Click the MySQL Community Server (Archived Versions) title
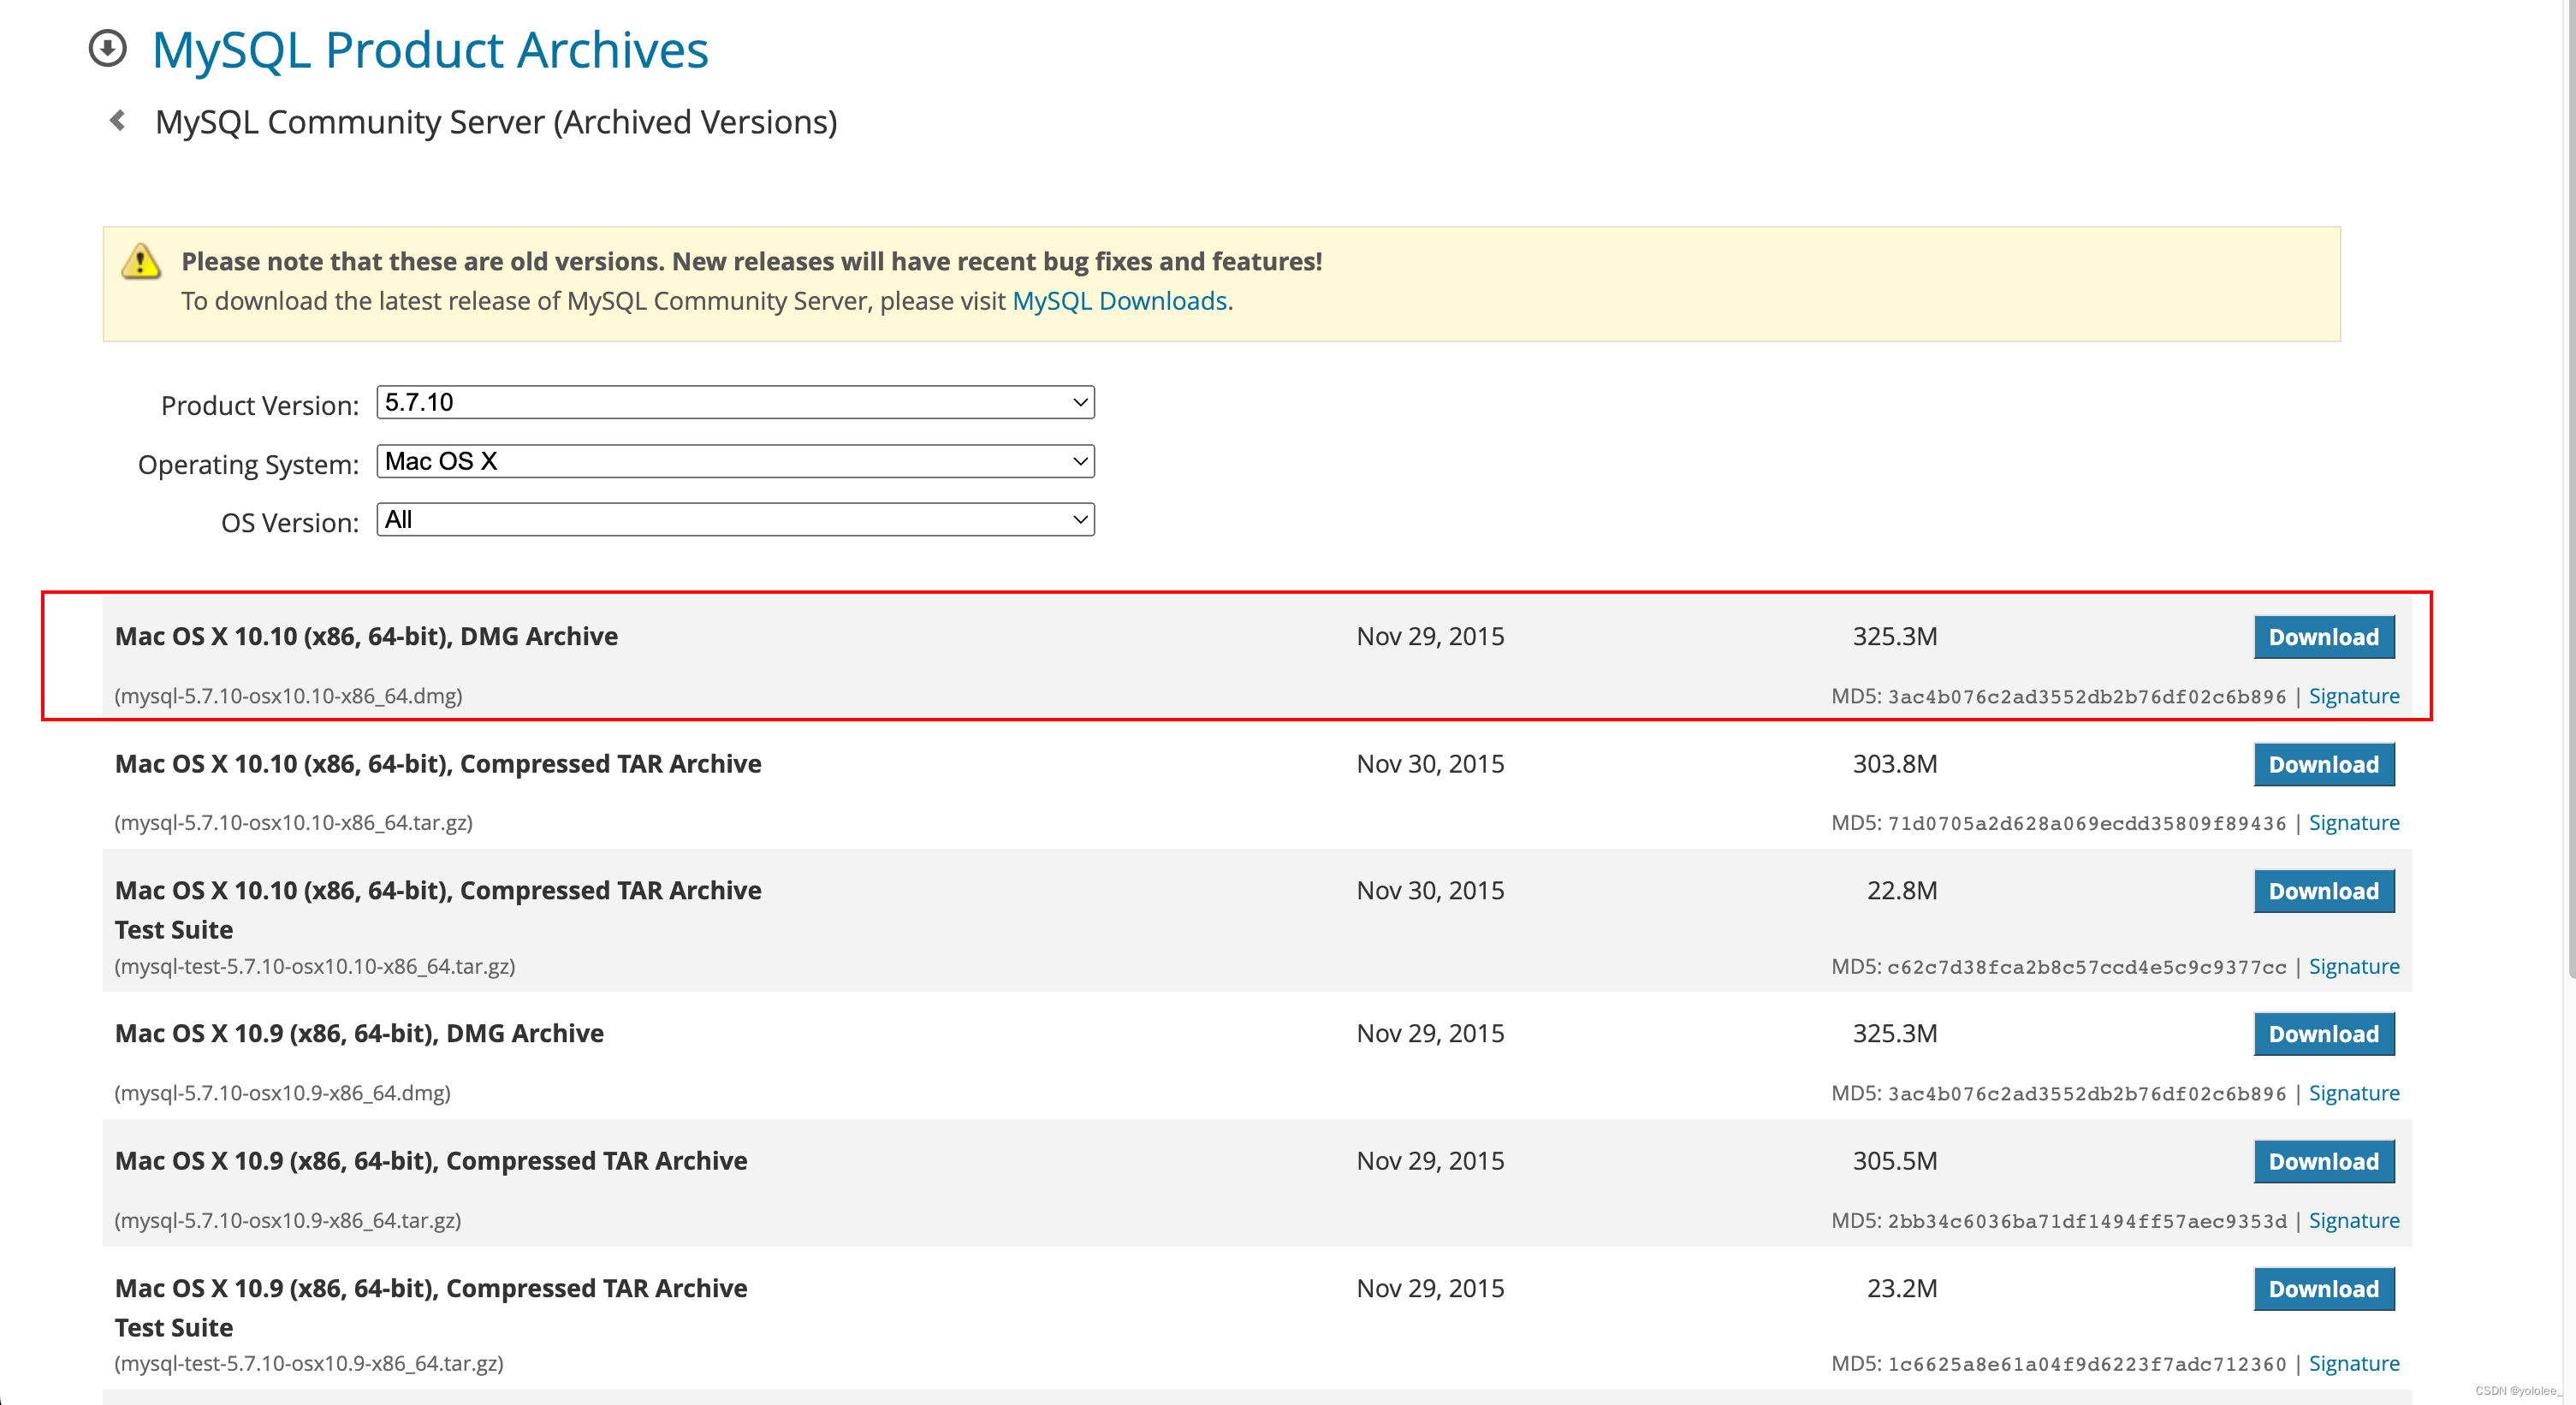2576x1405 pixels. [x=496, y=122]
